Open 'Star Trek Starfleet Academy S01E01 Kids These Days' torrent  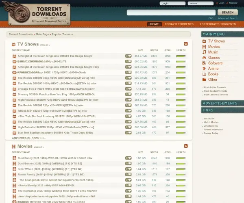pyautogui.click(x=55, y=133)
